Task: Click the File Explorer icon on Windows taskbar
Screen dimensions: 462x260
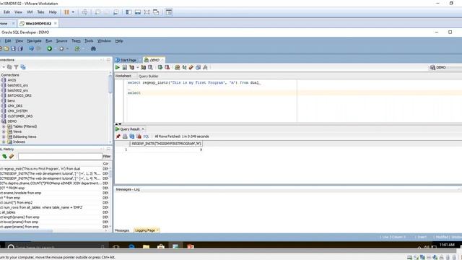Action: click(x=146, y=246)
